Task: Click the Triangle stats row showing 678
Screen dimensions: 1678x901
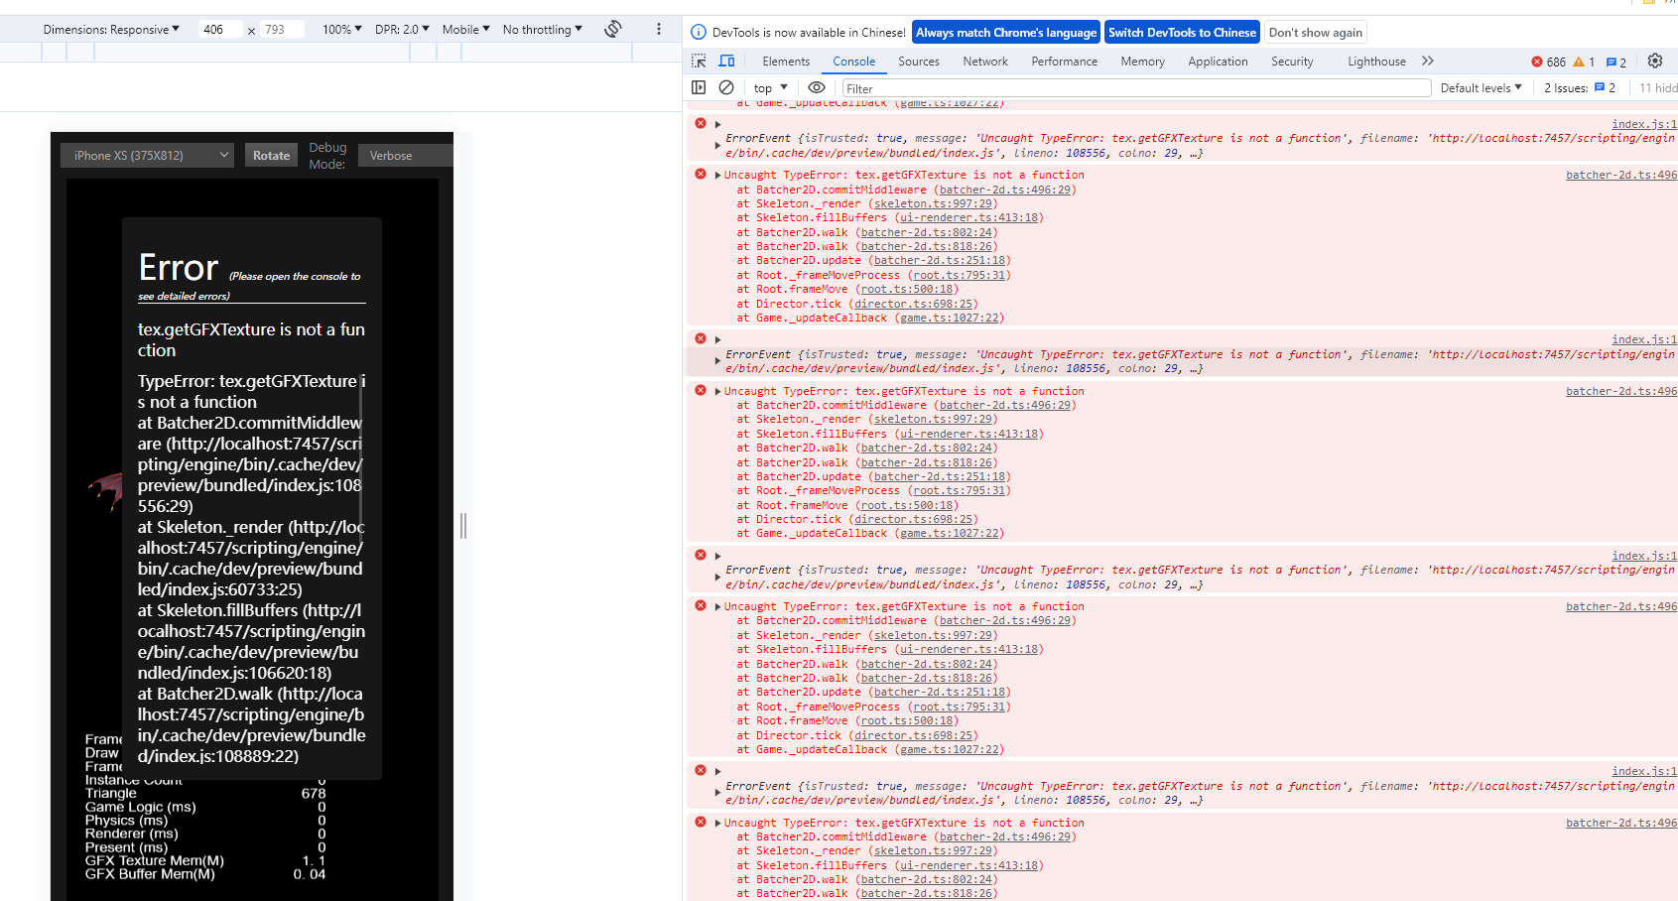Action: (x=205, y=794)
